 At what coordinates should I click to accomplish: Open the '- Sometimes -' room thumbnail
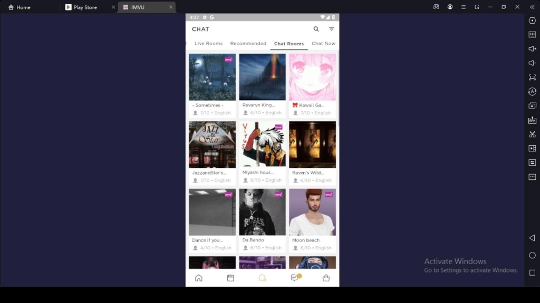212,77
